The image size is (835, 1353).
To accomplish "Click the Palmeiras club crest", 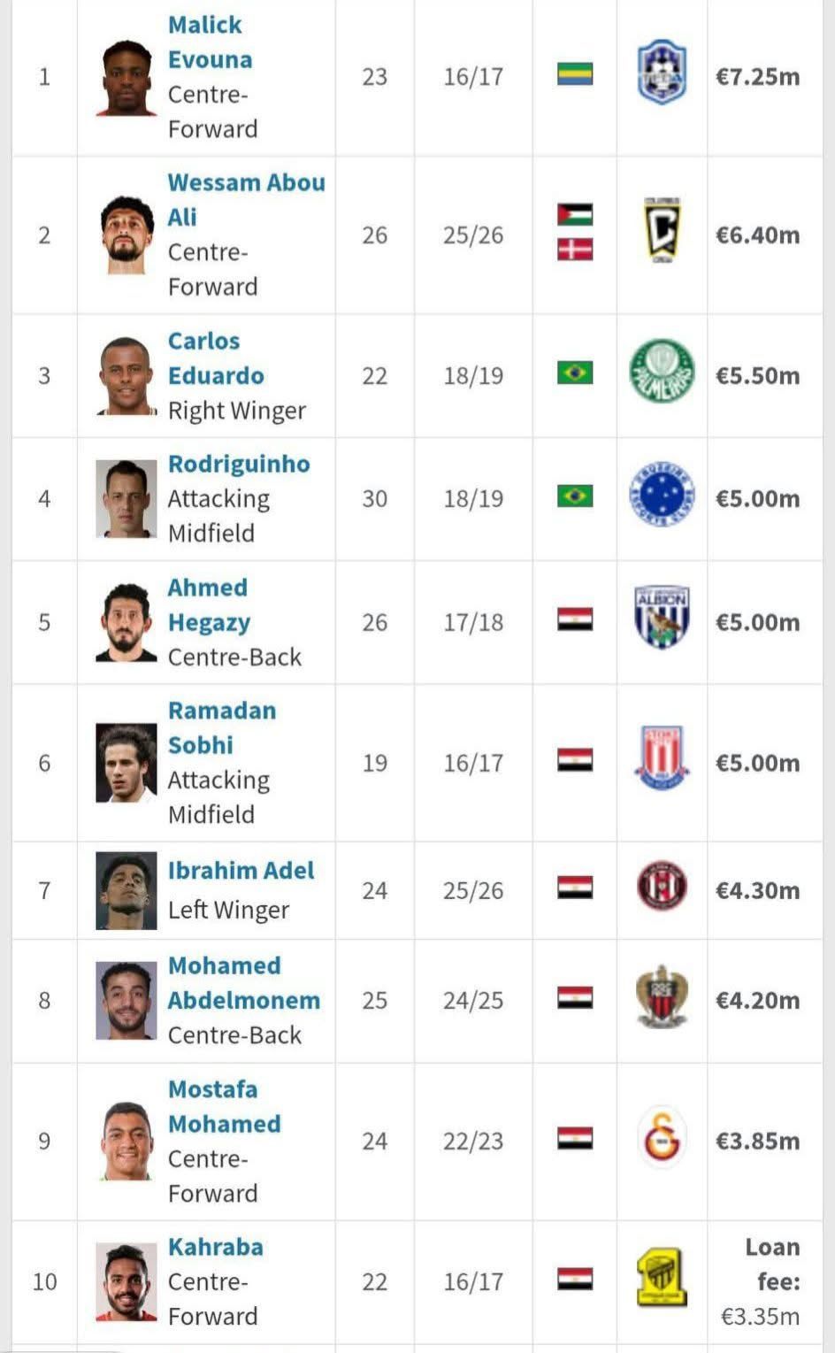I will coord(662,372).
